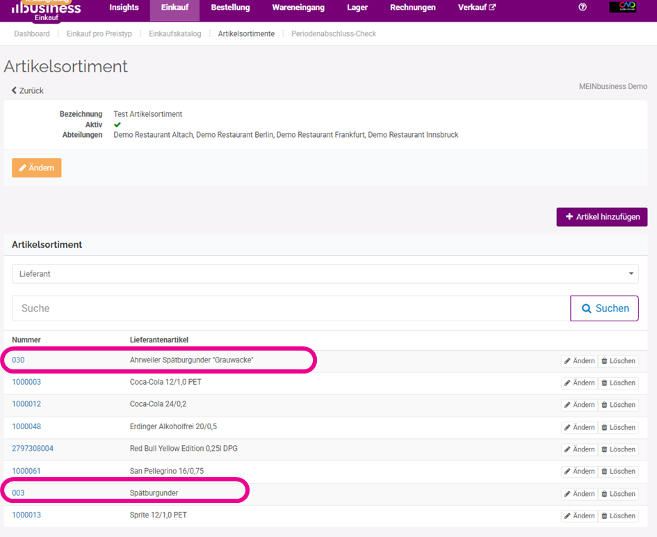Open article number 1000048
Viewport: 657px width, 537px height.
(26, 426)
